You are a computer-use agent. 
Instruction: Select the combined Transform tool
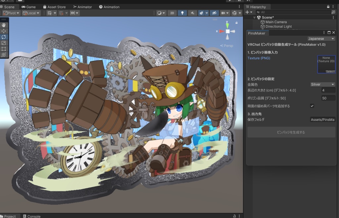(x=4, y=55)
